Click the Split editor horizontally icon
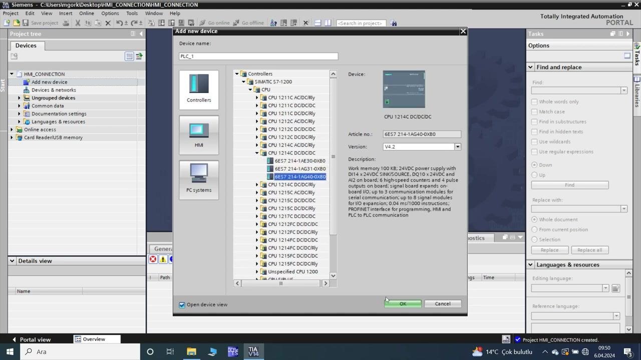This screenshot has width=641, height=360. tap(317, 23)
